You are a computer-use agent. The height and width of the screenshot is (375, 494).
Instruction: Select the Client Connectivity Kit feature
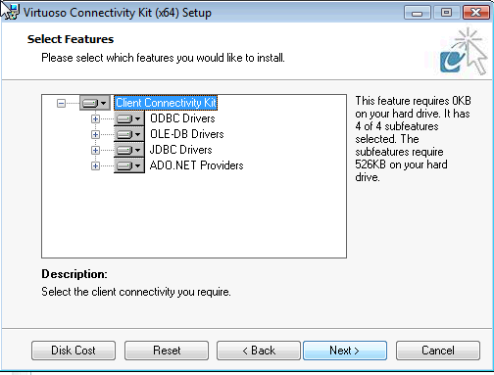166,103
